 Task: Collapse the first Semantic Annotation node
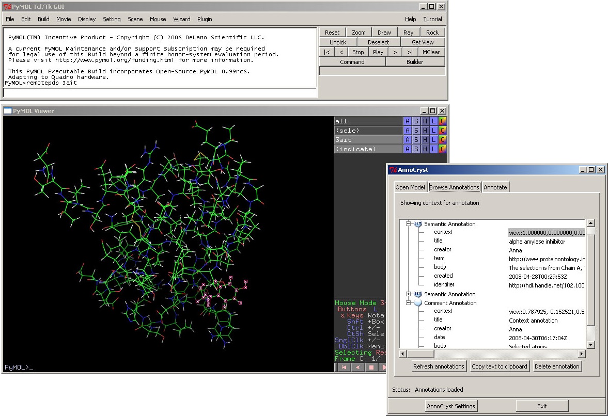tap(408, 224)
